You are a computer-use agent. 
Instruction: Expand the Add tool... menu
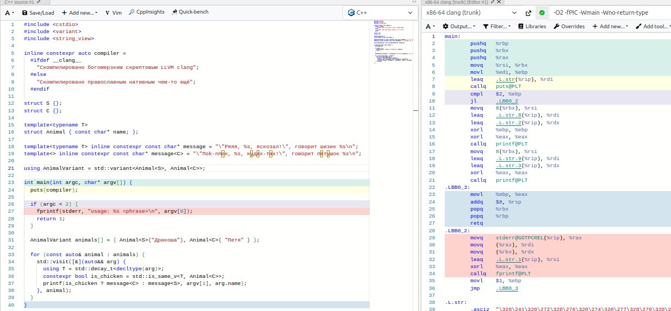[653, 26]
